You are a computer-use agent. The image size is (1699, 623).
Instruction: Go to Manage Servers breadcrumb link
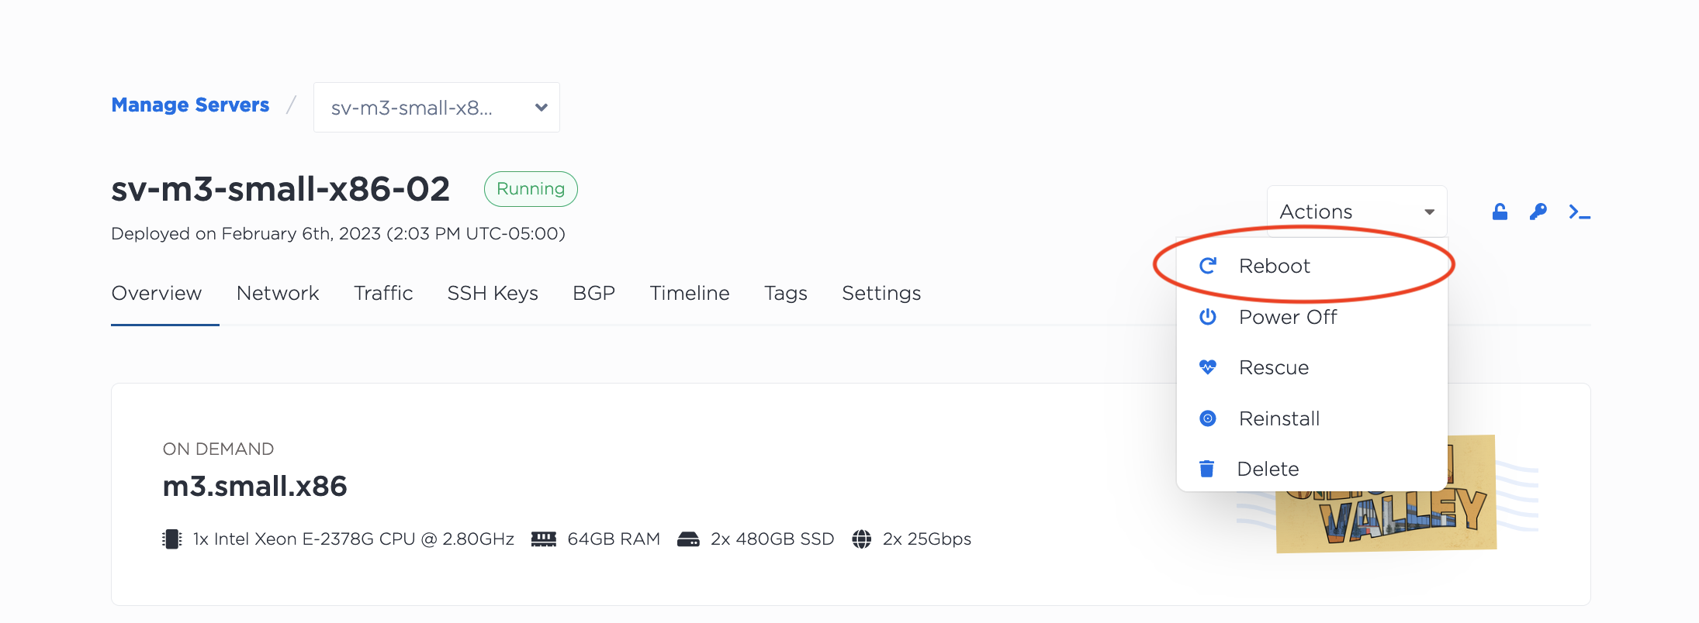(x=190, y=105)
